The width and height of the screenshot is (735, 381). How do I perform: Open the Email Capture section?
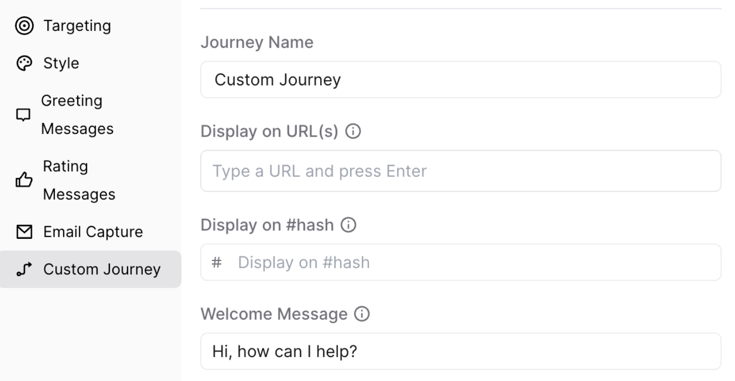tap(93, 232)
